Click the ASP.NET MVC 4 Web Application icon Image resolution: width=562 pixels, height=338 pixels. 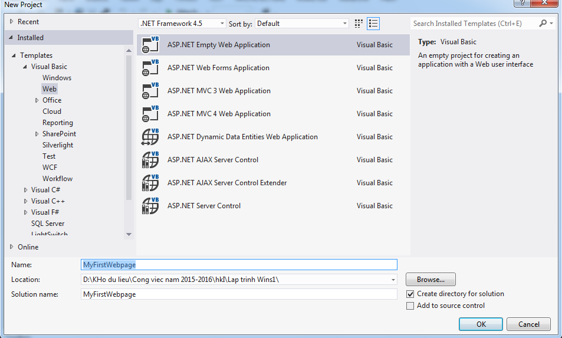(150, 114)
